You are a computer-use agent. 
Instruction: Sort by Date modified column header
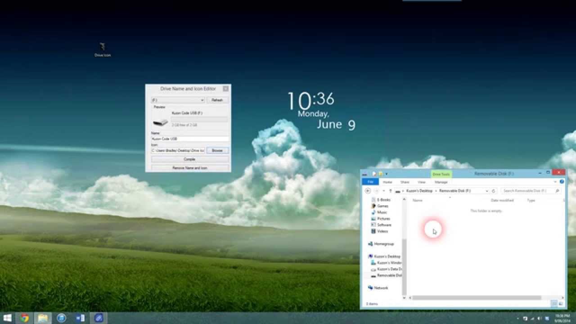502,200
